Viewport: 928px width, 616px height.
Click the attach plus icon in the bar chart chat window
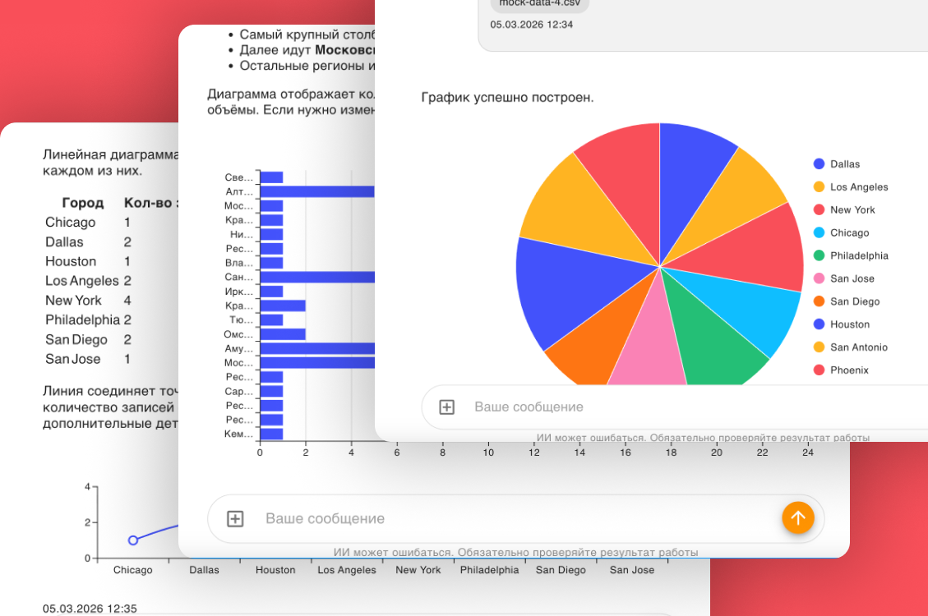(x=235, y=519)
